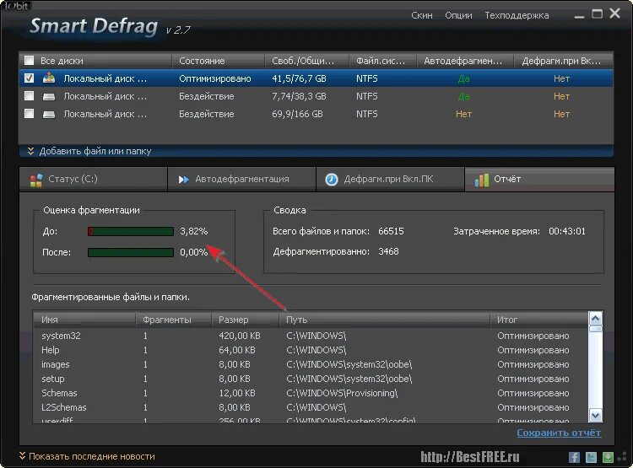Click the 'До' fragmentation progress bar
This screenshot has height=468, width=633.
point(131,231)
